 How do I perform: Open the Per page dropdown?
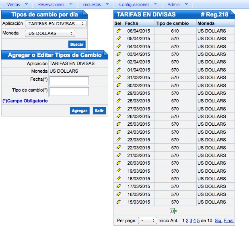click(x=147, y=220)
